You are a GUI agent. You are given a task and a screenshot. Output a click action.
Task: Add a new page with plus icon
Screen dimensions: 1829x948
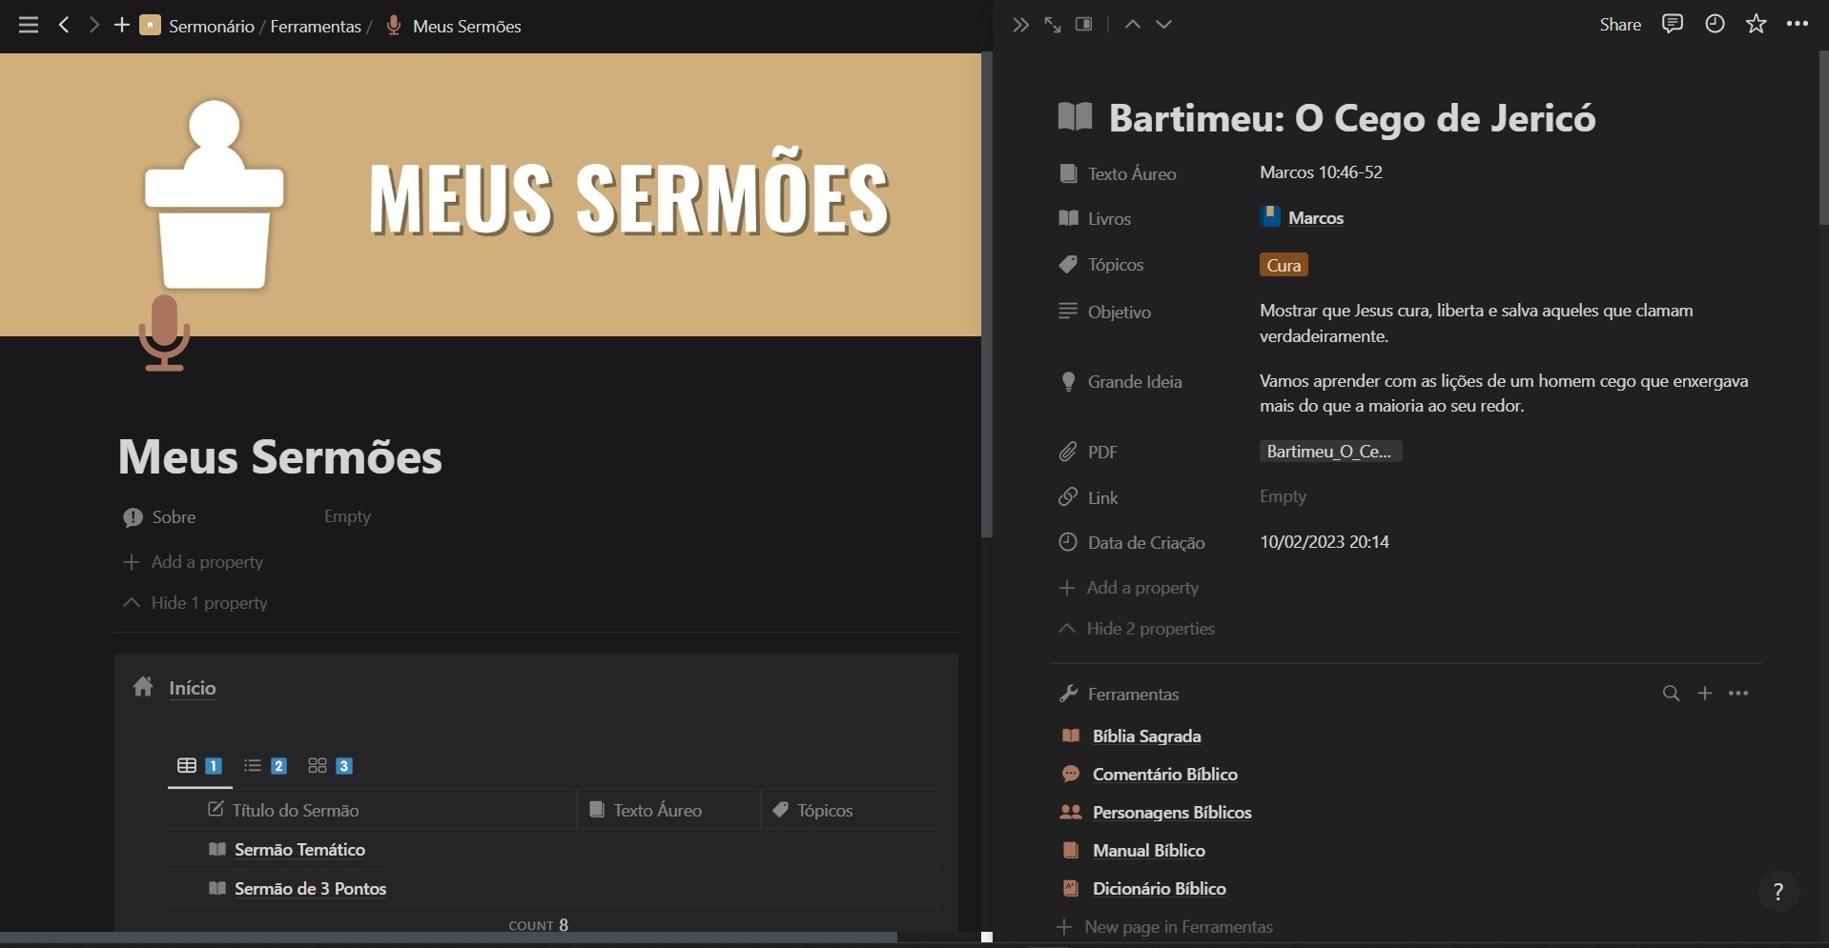point(122,26)
